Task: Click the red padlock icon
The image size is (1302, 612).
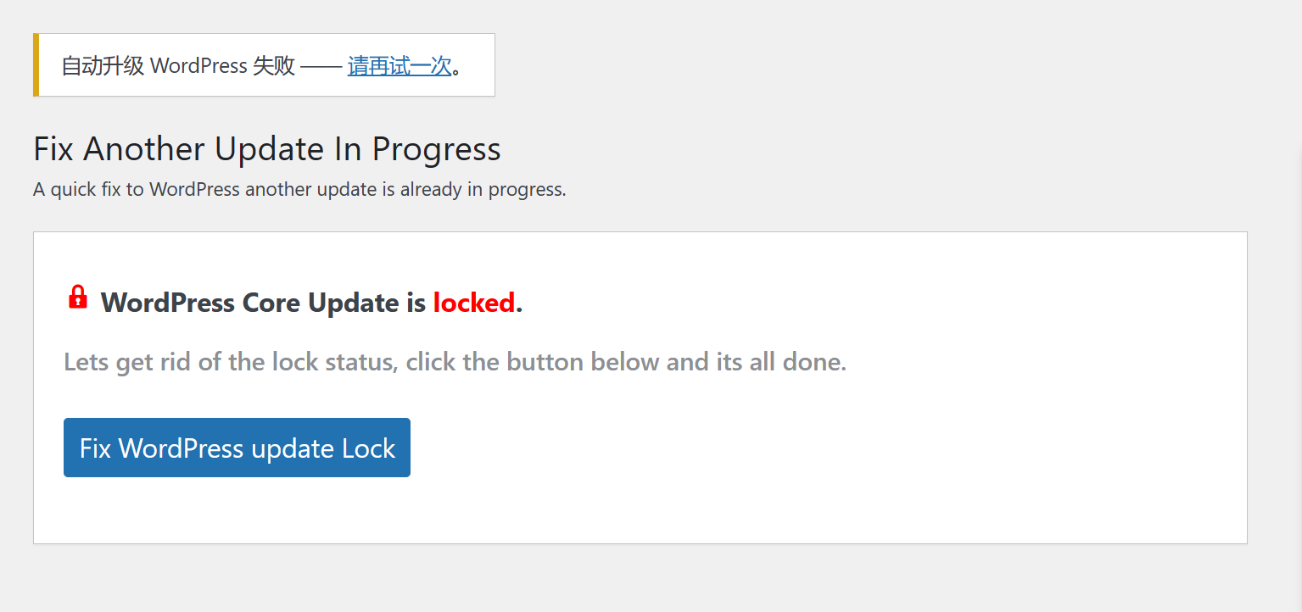Action: (78, 298)
